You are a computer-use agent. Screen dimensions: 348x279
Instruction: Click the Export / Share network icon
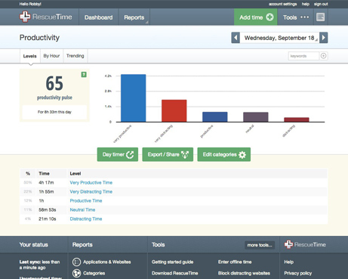tap(185, 154)
